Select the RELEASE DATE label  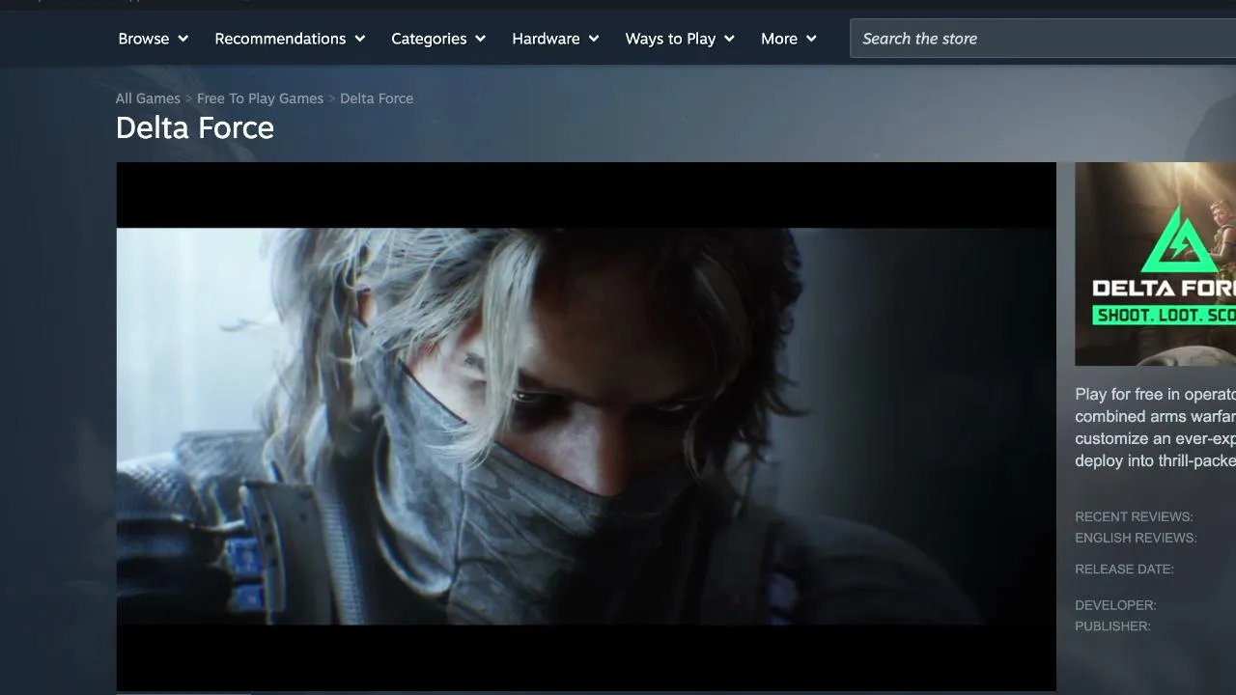click(x=1124, y=569)
